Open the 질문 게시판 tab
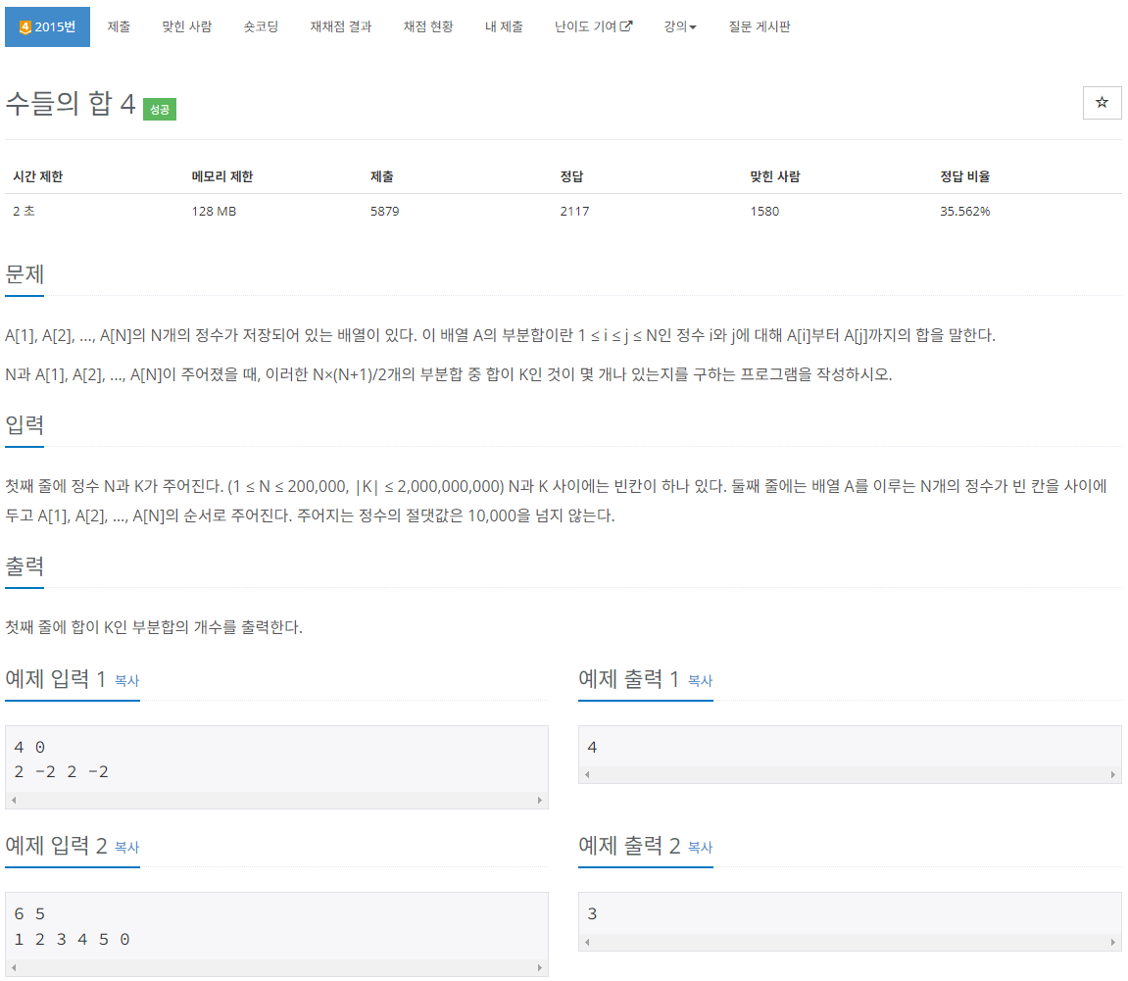The height and width of the screenshot is (981, 1128). pos(759,26)
